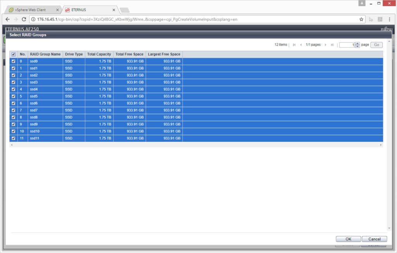Increase page number with stepper up arrow
Viewport: 397px width, 253px height.
pos(357,43)
